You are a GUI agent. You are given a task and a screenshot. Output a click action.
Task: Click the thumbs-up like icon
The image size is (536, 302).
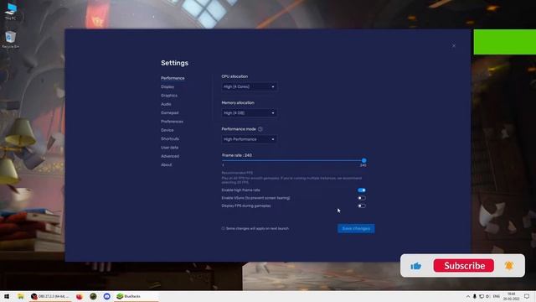pyautogui.click(x=416, y=266)
